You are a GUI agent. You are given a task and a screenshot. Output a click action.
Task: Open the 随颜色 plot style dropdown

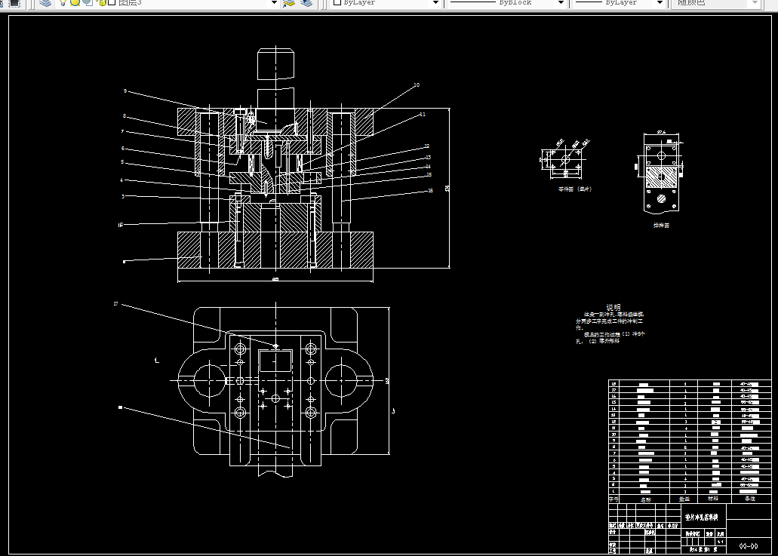pyautogui.click(x=755, y=3)
